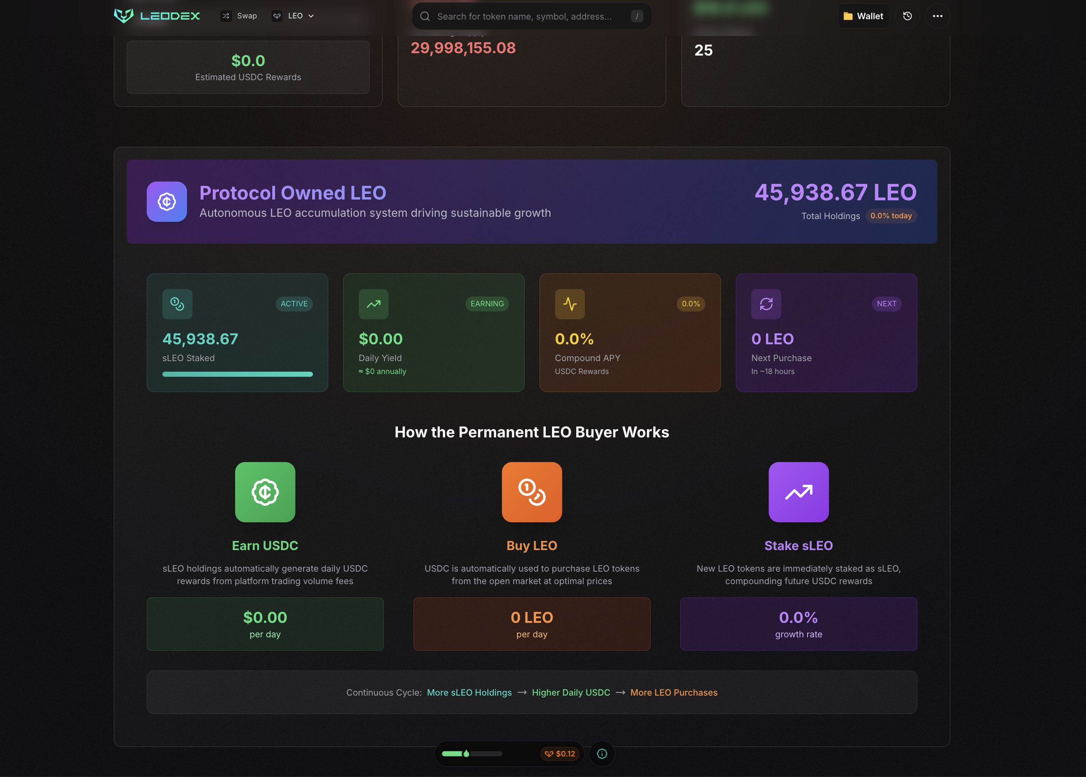Click the 29,998,155.08 value

pos(463,48)
